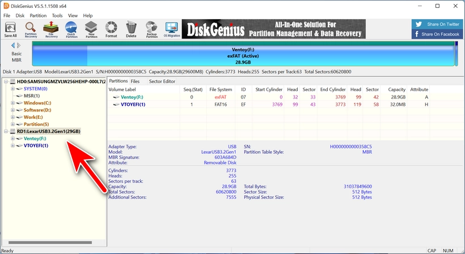Click the Removable Disk attribute value
This screenshot has width=465, height=254.
point(220,162)
